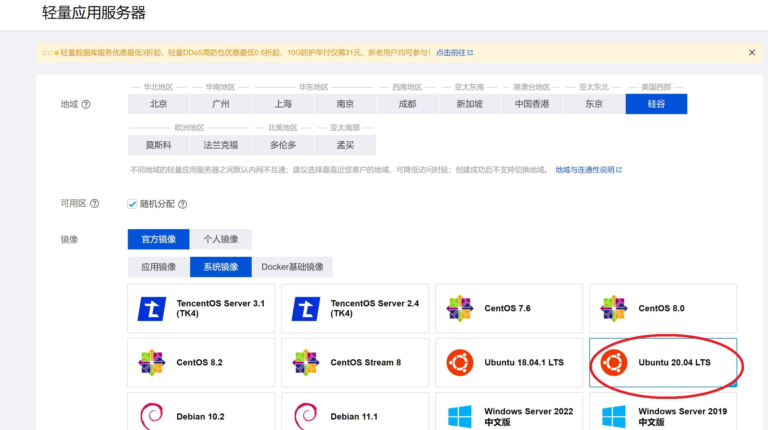Select the 东京 region
The width and height of the screenshot is (768, 430).
tap(594, 104)
